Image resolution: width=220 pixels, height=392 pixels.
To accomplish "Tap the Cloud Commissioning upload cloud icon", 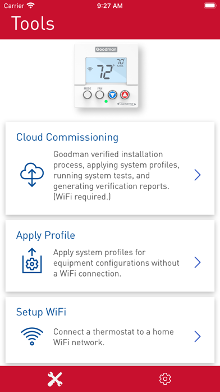I will (32, 175).
